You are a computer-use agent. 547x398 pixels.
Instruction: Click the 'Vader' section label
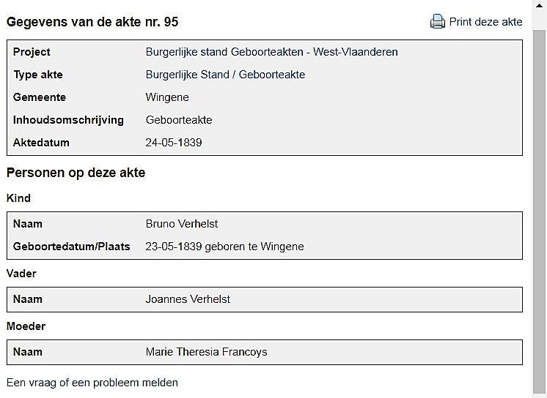[x=21, y=274]
